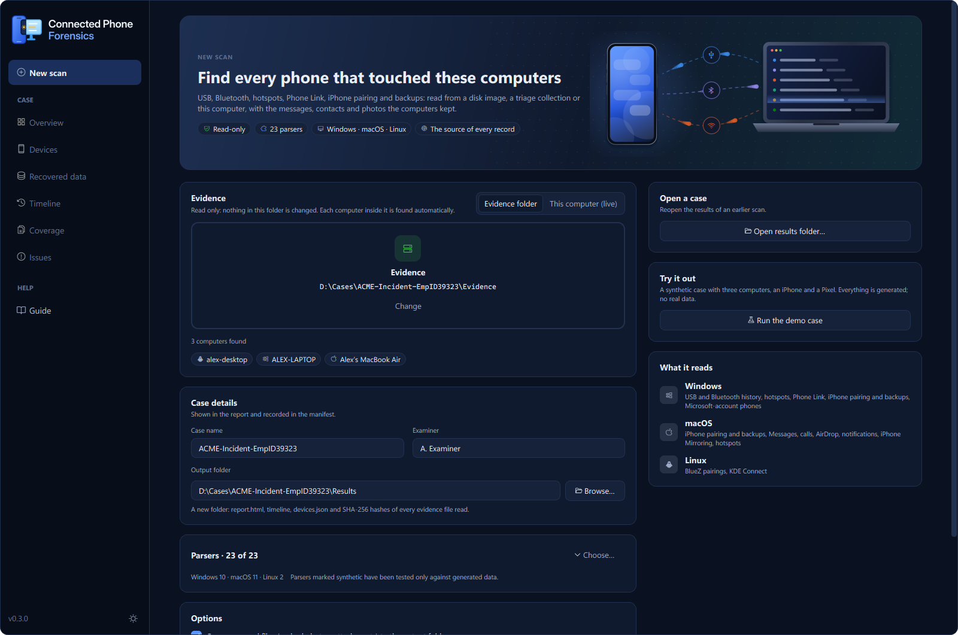Click the Connected Phone Forensics logo
This screenshot has height=635, width=958.
[27, 29]
